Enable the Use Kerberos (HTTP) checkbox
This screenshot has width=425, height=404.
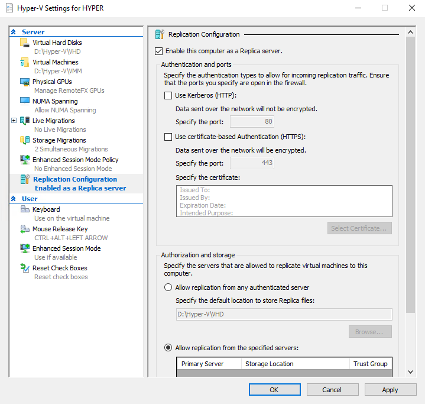point(168,95)
